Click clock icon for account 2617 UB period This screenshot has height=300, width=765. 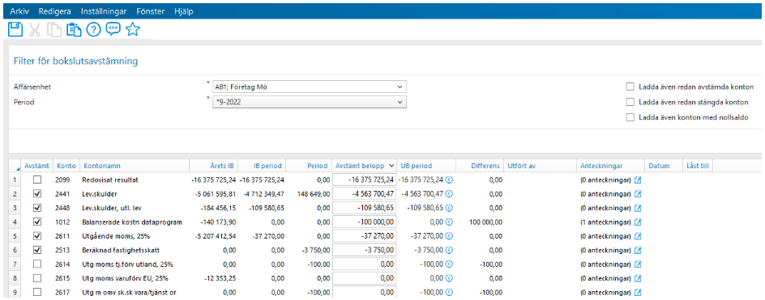tap(449, 293)
